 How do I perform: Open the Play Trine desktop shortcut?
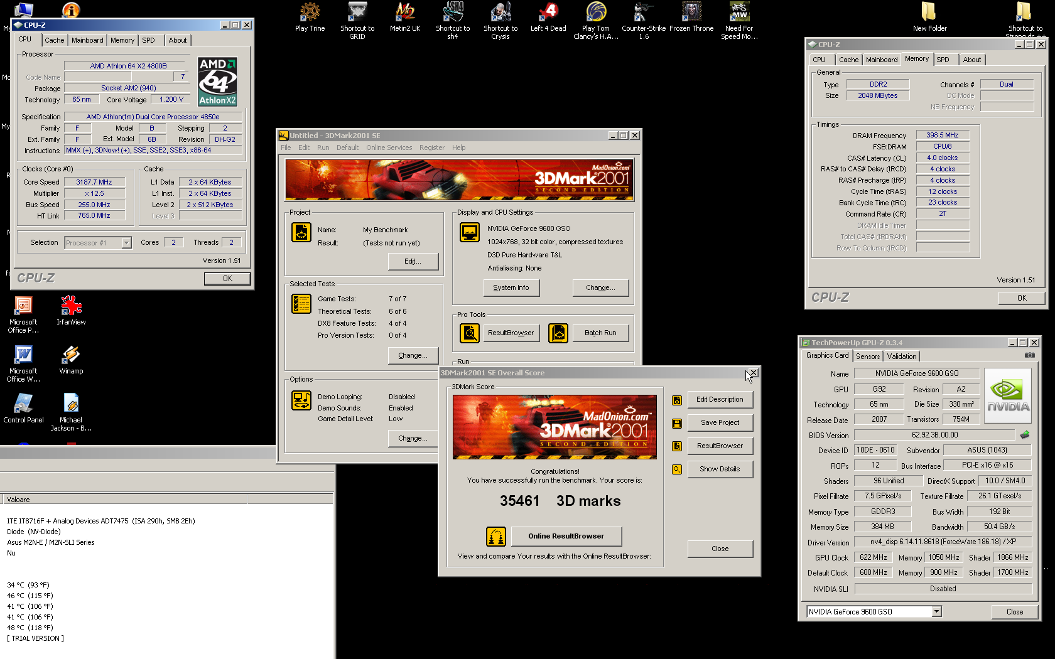(x=310, y=18)
